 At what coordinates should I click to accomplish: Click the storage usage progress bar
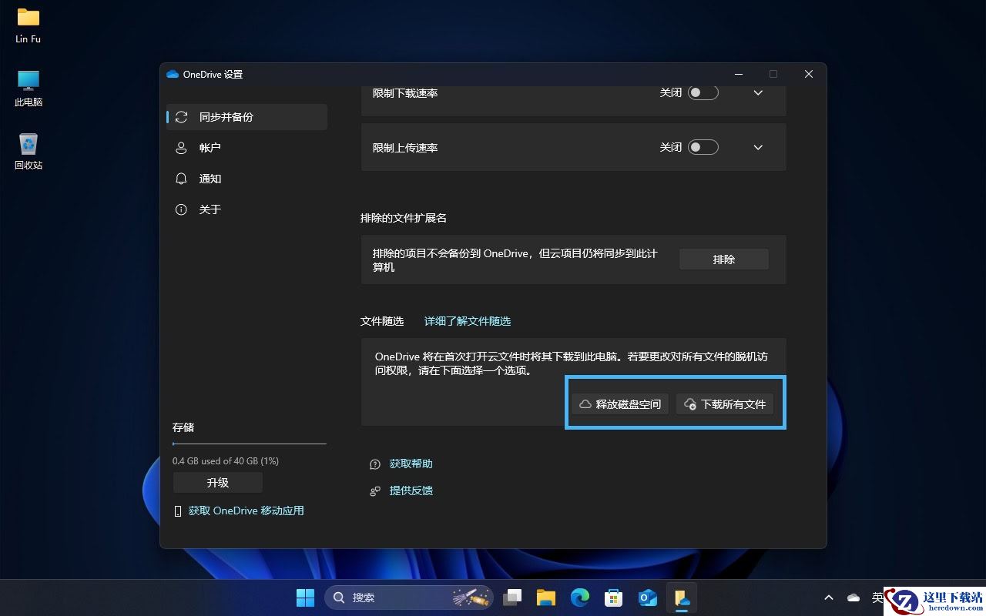(x=250, y=444)
